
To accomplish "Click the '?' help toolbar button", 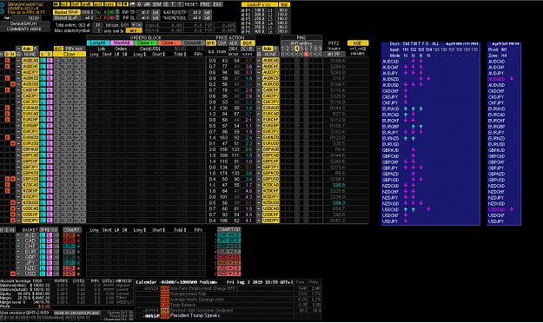I will (x=181, y=4).
